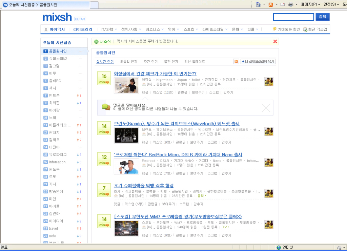This screenshot has height=251, width=347.
Task: Click green check 새소식 icon
Action: (x=96, y=42)
